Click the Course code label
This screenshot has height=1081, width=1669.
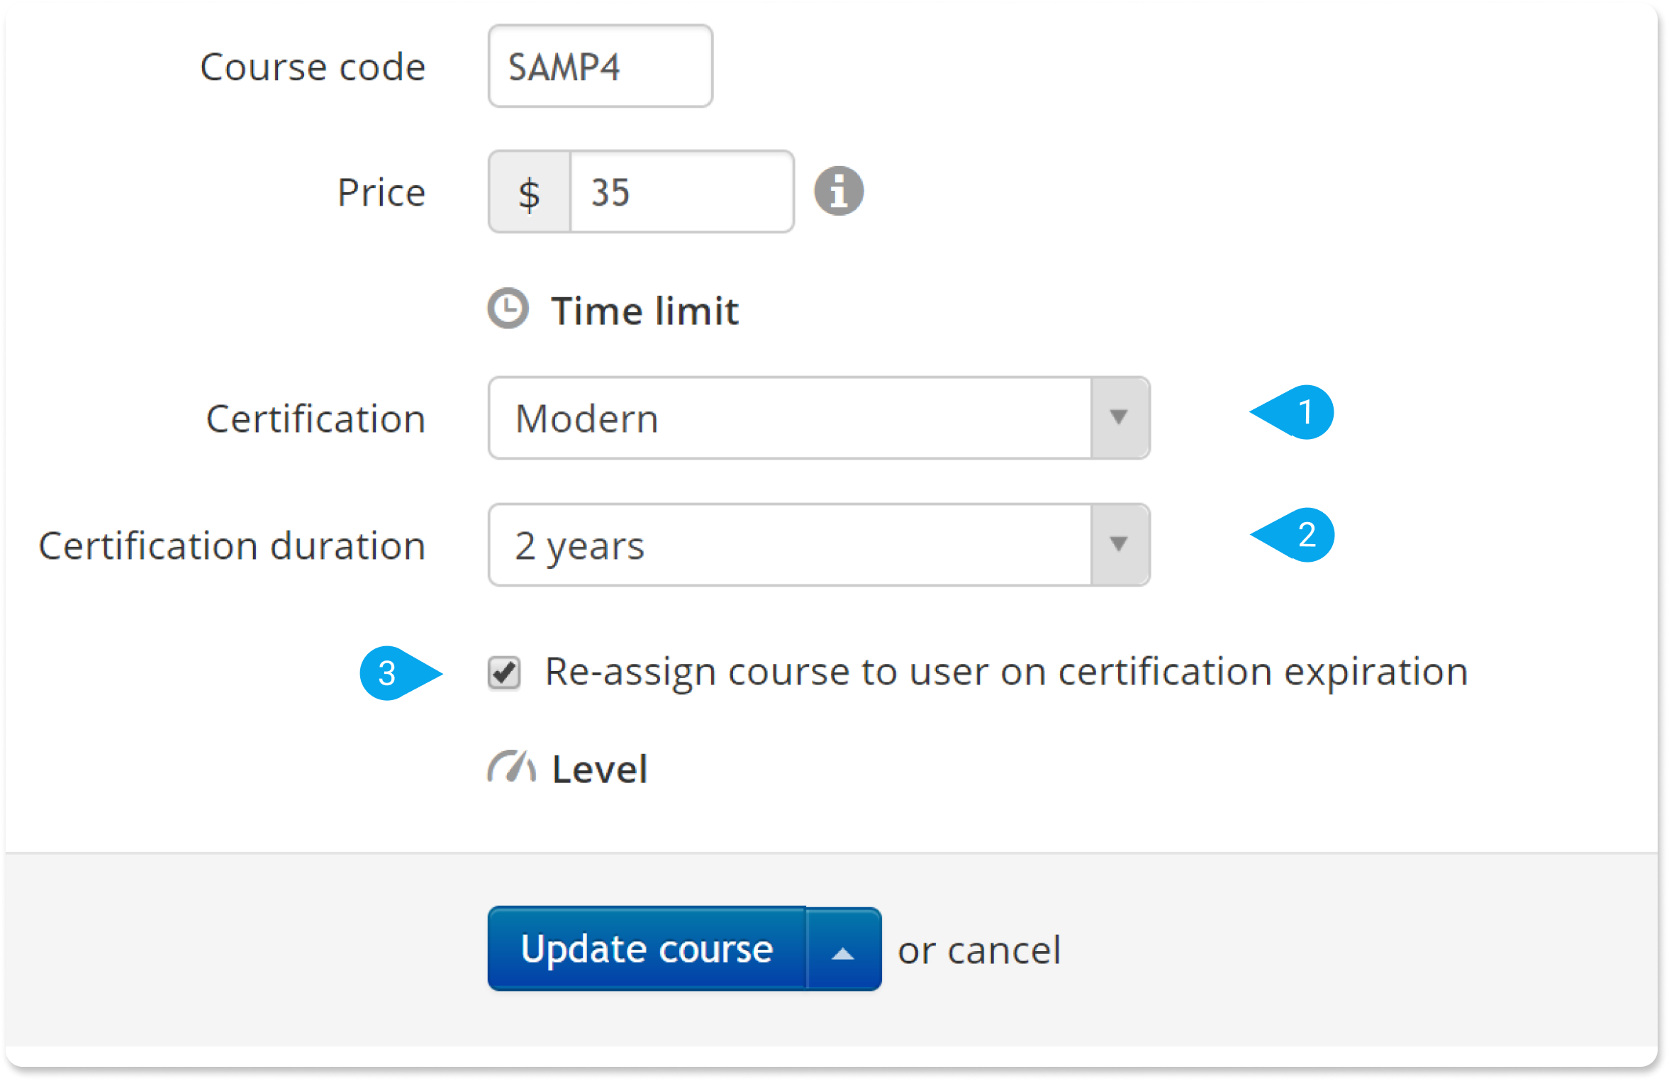pos(313,67)
